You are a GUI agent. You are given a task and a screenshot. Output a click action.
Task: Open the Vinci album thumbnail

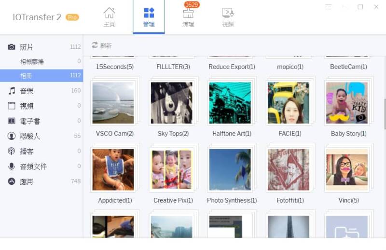[x=347, y=169]
